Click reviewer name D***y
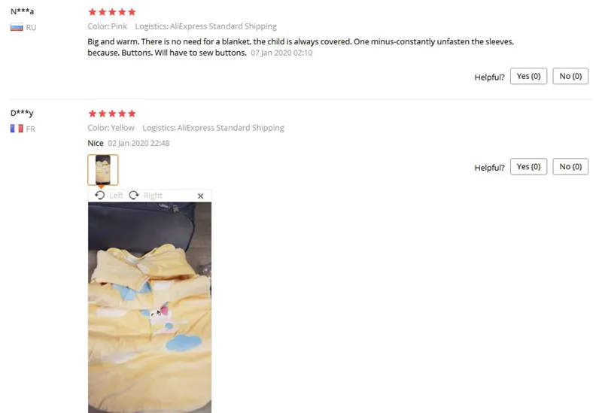The width and height of the screenshot is (602, 413). point(22,113)
